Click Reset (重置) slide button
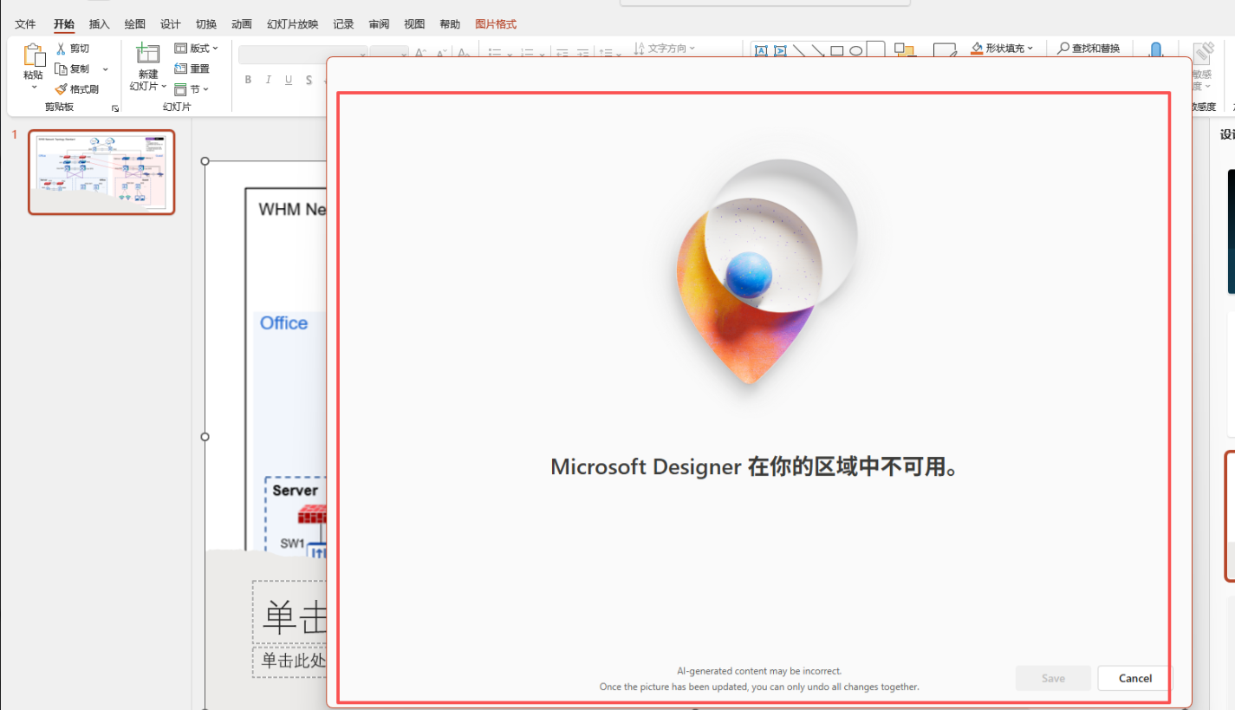The height and width of the screenshot is (710, 1235). [192, 68]
